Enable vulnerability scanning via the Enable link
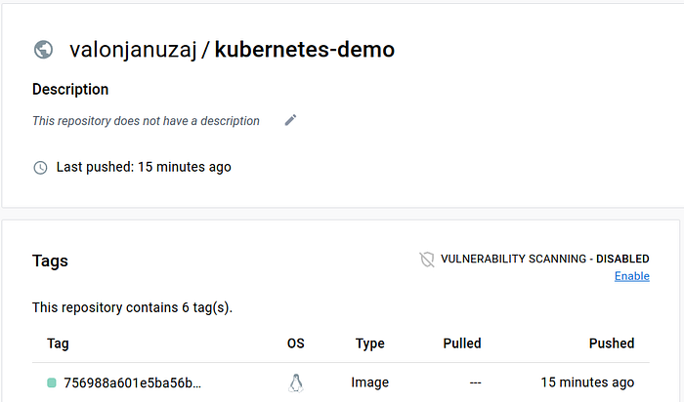Screen dimensions: 684x402 (631, 276)
